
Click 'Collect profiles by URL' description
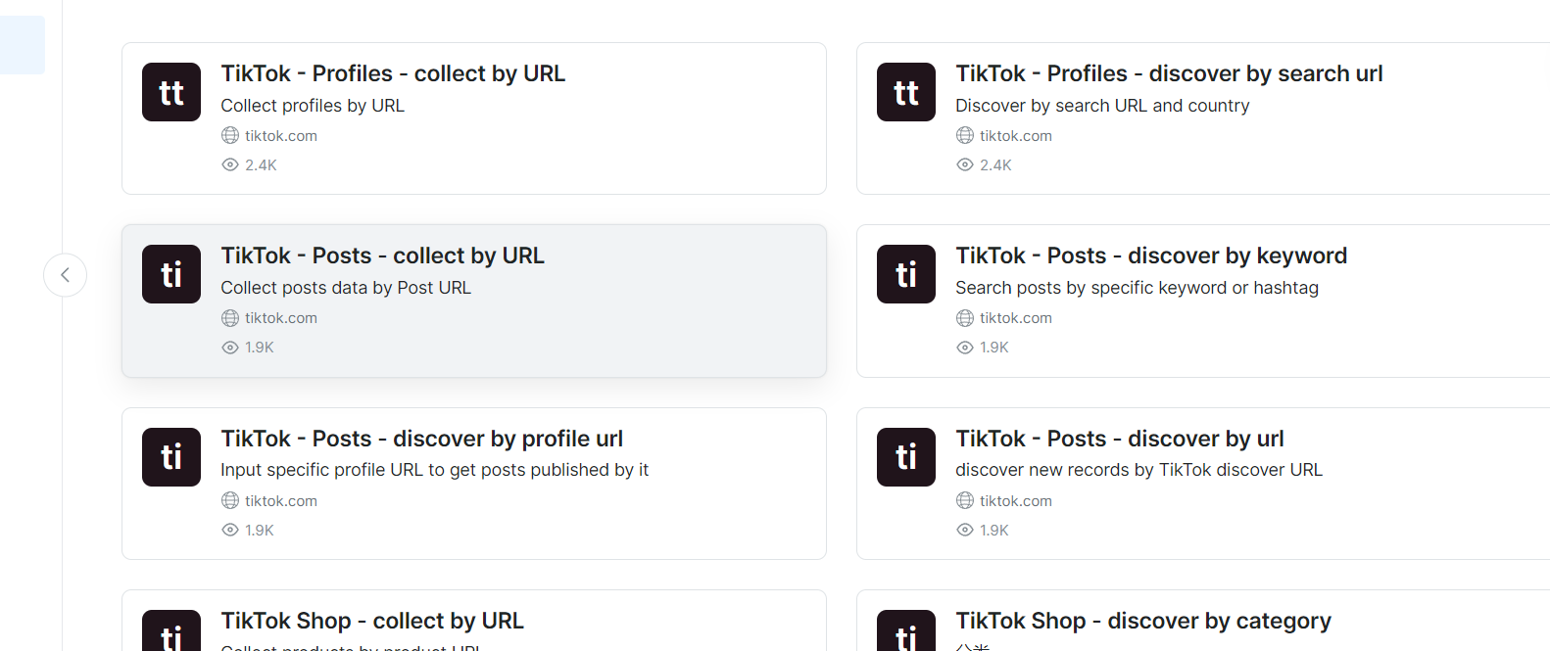pos(313,106)
